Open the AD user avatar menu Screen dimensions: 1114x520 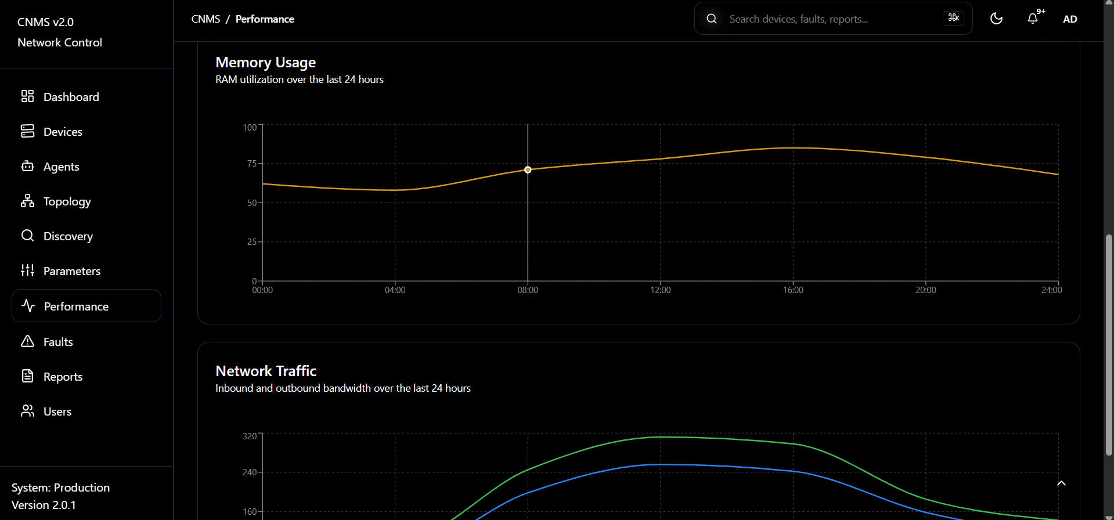[1070, 19]
